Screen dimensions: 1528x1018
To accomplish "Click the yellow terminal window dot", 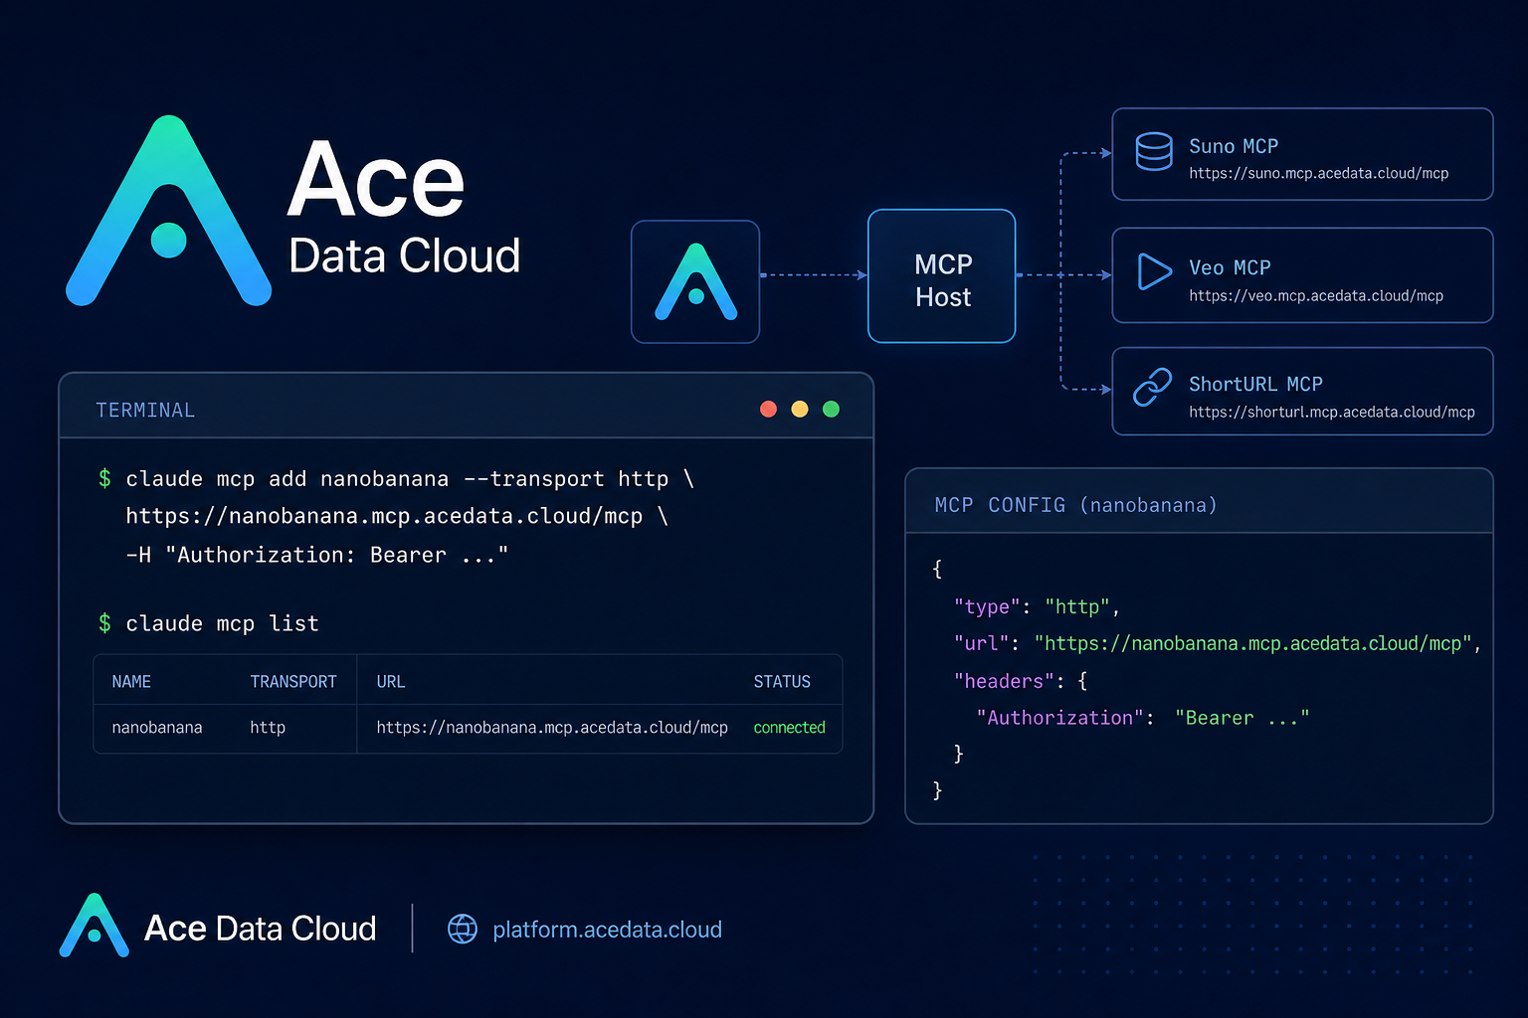I will tap(800, 409).
